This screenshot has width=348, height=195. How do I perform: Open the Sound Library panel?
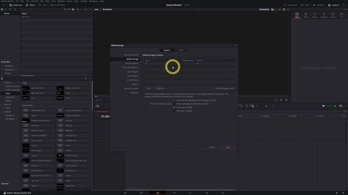[58, 5]
